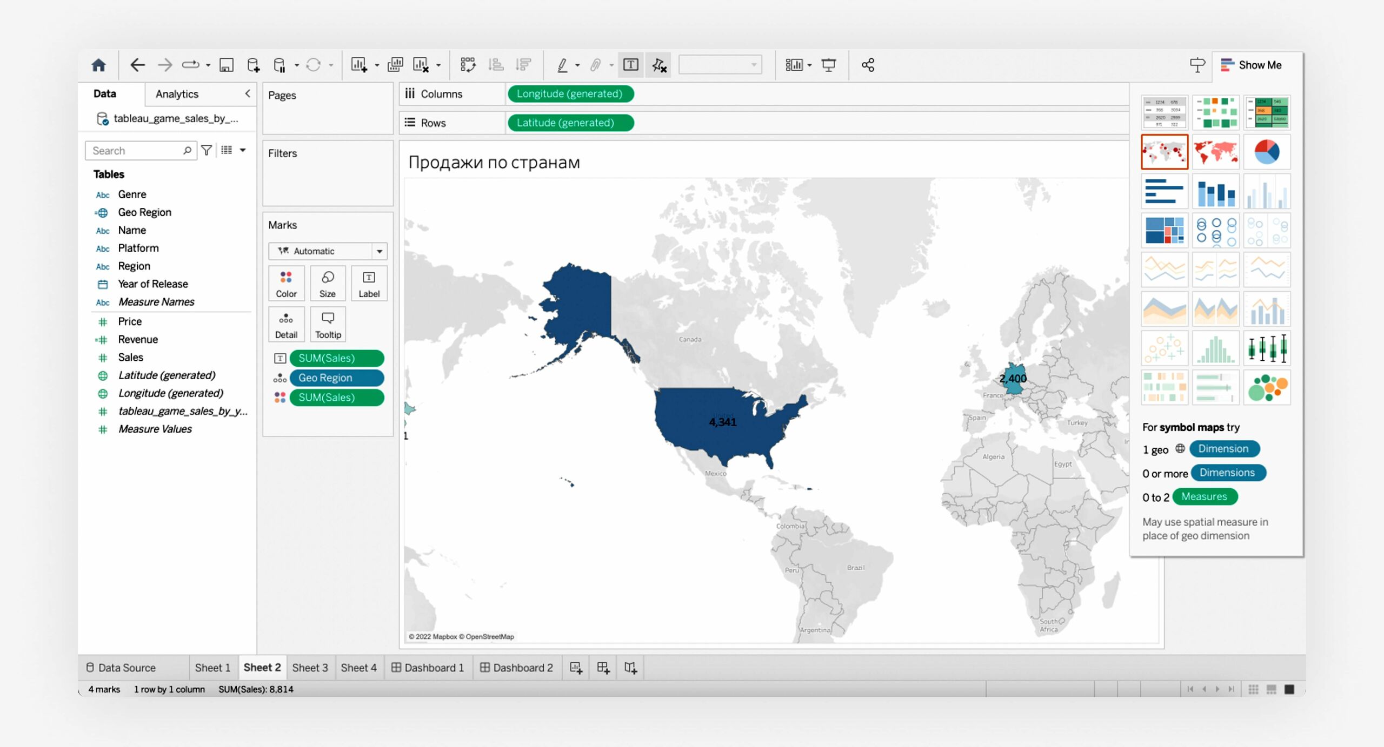The height and width of the screenshot is (747, 1384).
Task: Open the Share workbook icon
Action: tap(868, 65)
